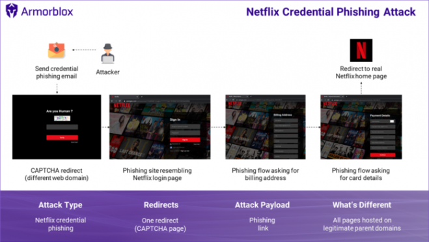Click the phishing email envelope icon
The width and height of the screenshot is (429, 242).
(57, 50)
